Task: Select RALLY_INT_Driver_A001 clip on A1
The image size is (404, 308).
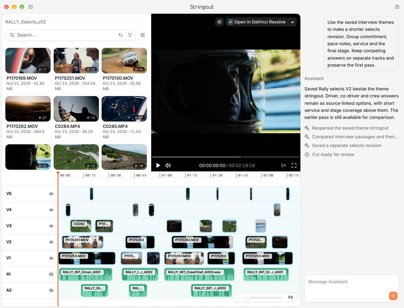Action: 85,274
